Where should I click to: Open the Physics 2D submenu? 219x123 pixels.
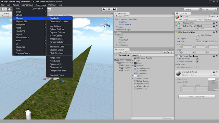pyautogui.click(x=29, y=21)
